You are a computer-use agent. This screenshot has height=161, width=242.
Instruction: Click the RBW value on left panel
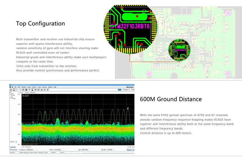click(13, 98)
